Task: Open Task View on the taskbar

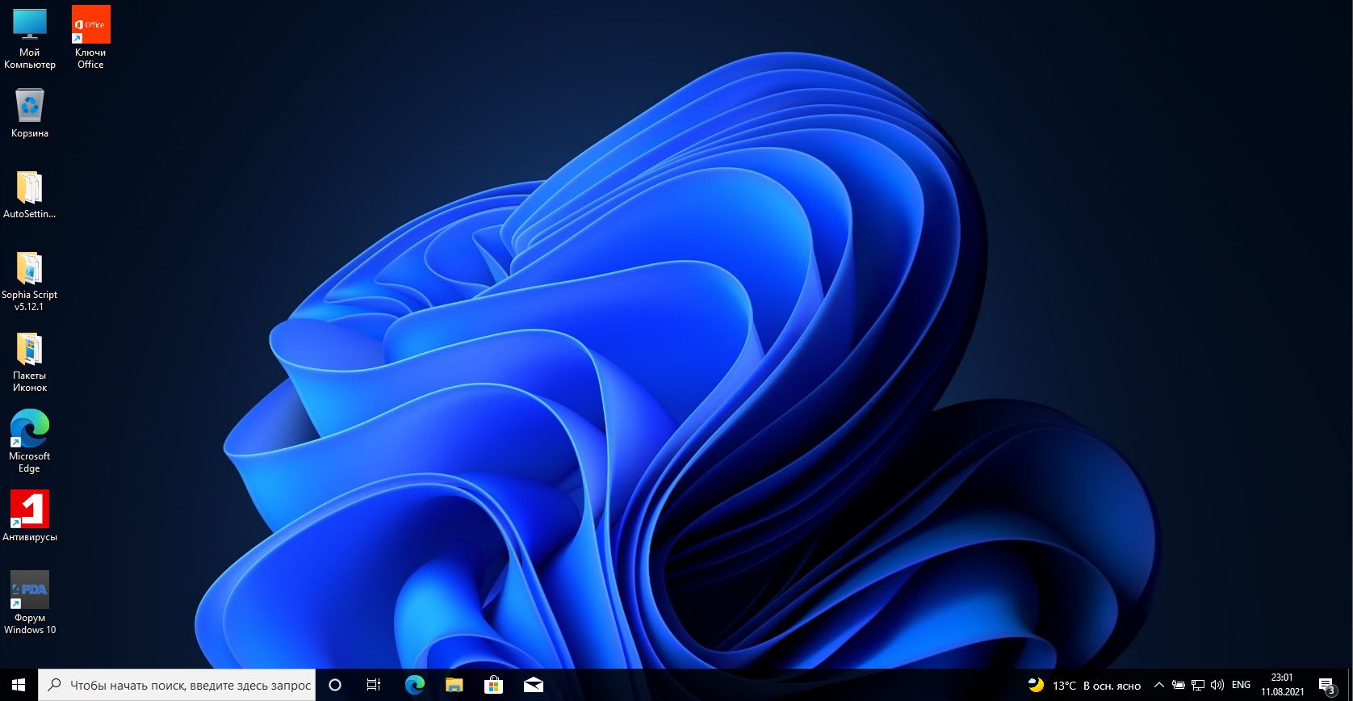Action: coord(374,685)
